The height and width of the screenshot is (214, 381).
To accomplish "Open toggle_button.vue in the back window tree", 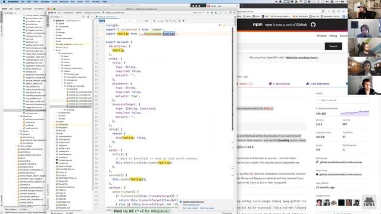I will 33,107.
